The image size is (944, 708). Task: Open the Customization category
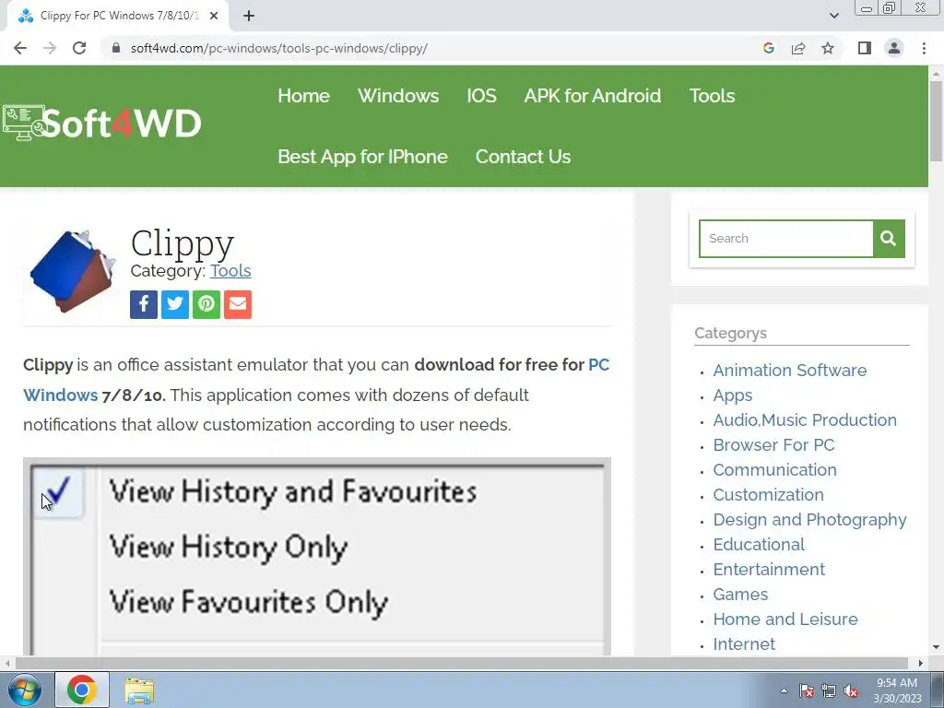768,495
